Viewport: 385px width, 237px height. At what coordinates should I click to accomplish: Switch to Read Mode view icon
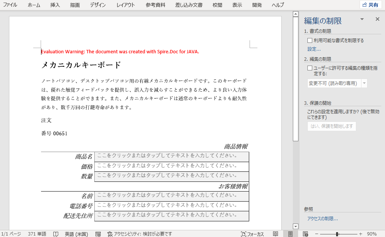coord(275,234)
